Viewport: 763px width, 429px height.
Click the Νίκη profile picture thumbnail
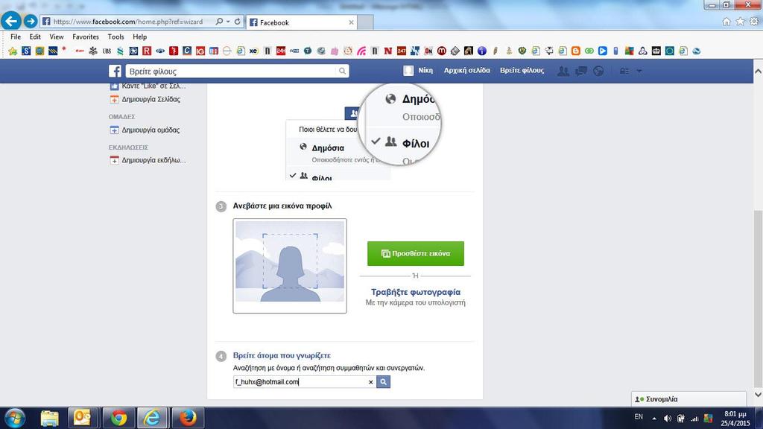(x=408, y=71)
